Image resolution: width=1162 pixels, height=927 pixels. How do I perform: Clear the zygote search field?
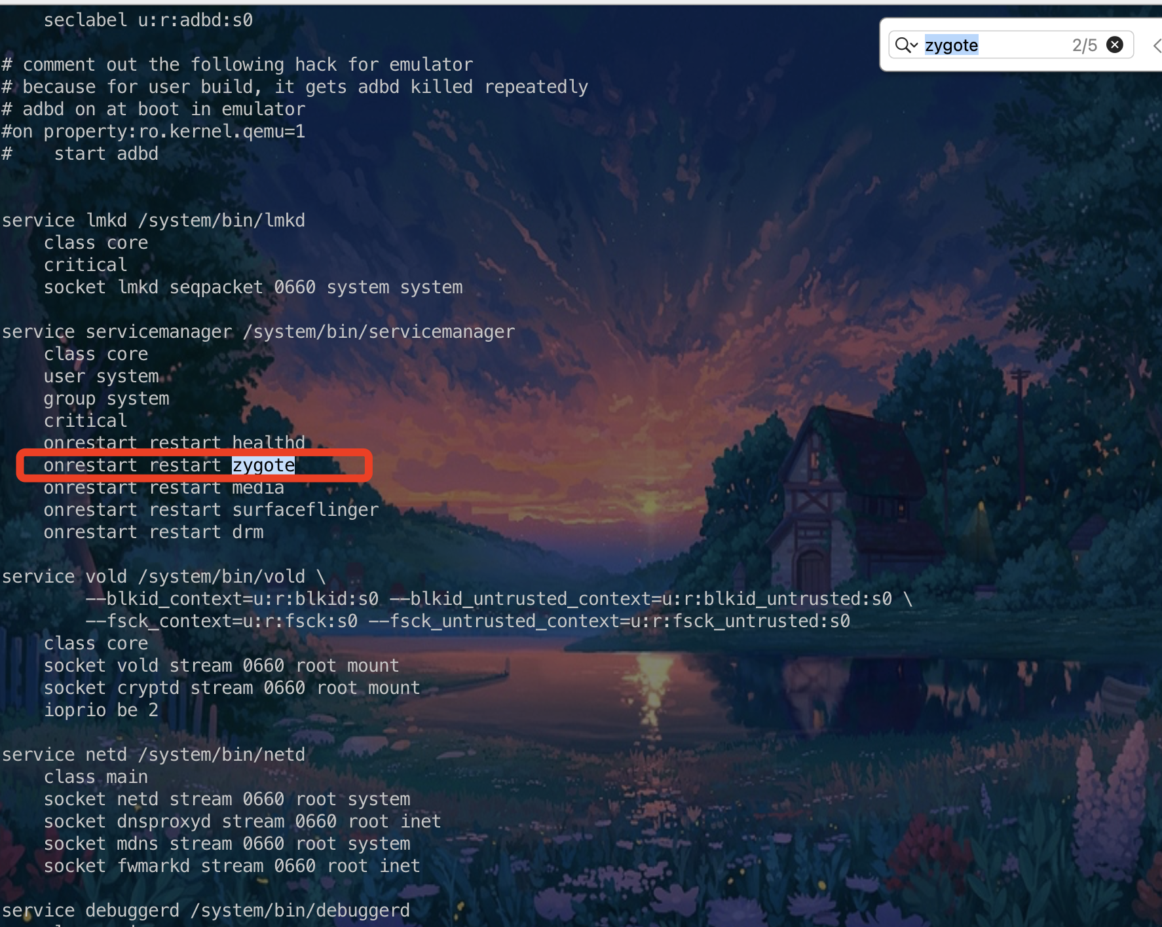coord(1115,45)
